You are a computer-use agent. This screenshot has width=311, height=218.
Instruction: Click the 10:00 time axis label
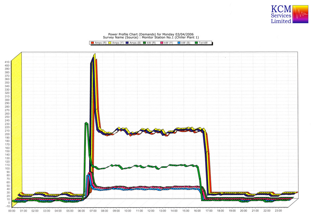pyautogui.click(x=128, y=211)
